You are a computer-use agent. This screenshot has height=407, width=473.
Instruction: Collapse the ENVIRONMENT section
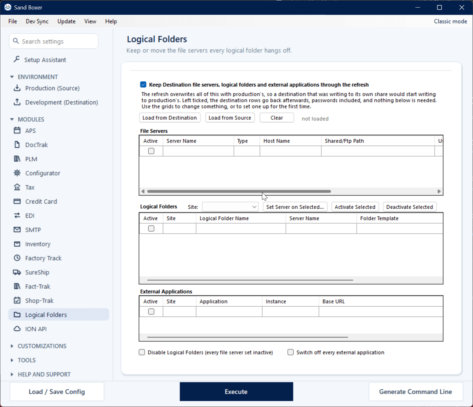point(12,77)
